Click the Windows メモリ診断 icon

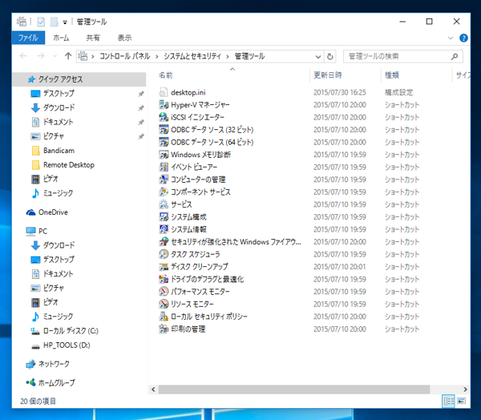(x=164, y=155)
